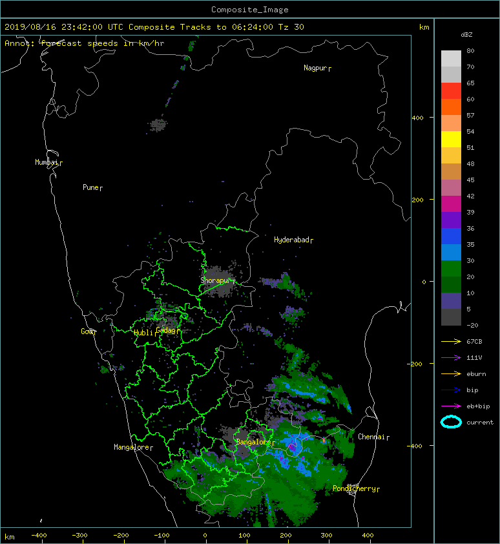Click the 65 value on dBZ scale

pos(470,83)
